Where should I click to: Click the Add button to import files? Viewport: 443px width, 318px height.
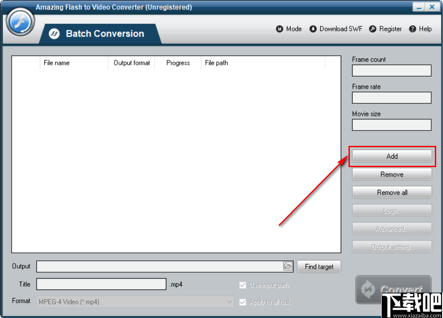coord(392,156)
